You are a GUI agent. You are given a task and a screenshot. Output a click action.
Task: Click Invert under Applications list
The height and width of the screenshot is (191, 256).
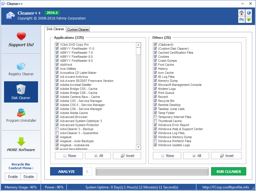[x=127, y=155]
